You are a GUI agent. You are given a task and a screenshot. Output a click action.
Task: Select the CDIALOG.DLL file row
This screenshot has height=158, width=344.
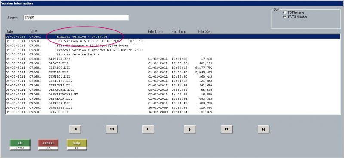pos(173,68)
